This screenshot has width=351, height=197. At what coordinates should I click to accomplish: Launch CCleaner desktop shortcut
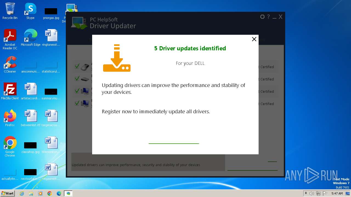coord(10,65)
